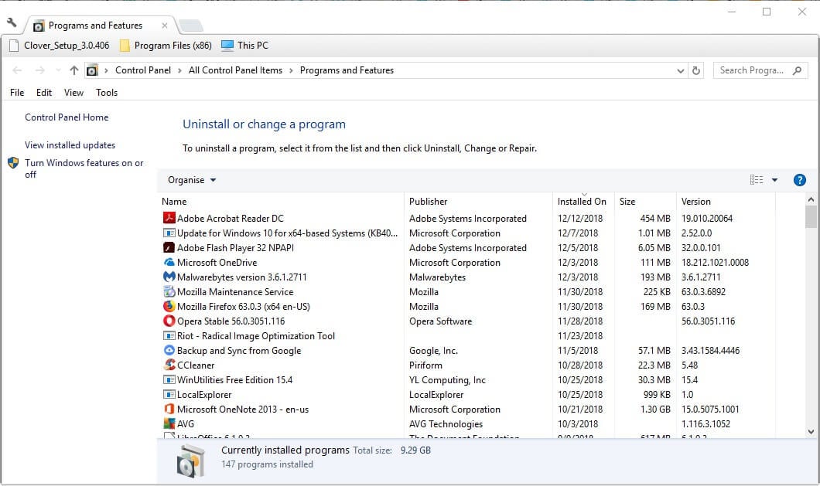820x486 pixels.
Task: Click the Mozilla Maintenance Service icon
Action: coord(169,291)
